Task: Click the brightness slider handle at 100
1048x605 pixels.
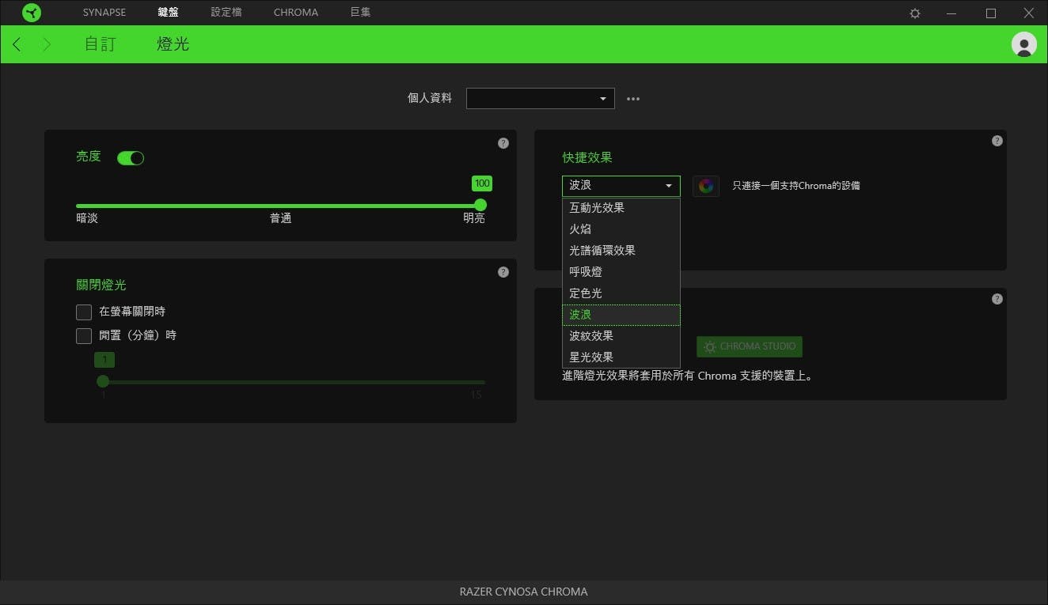Action: pos(480,205)
